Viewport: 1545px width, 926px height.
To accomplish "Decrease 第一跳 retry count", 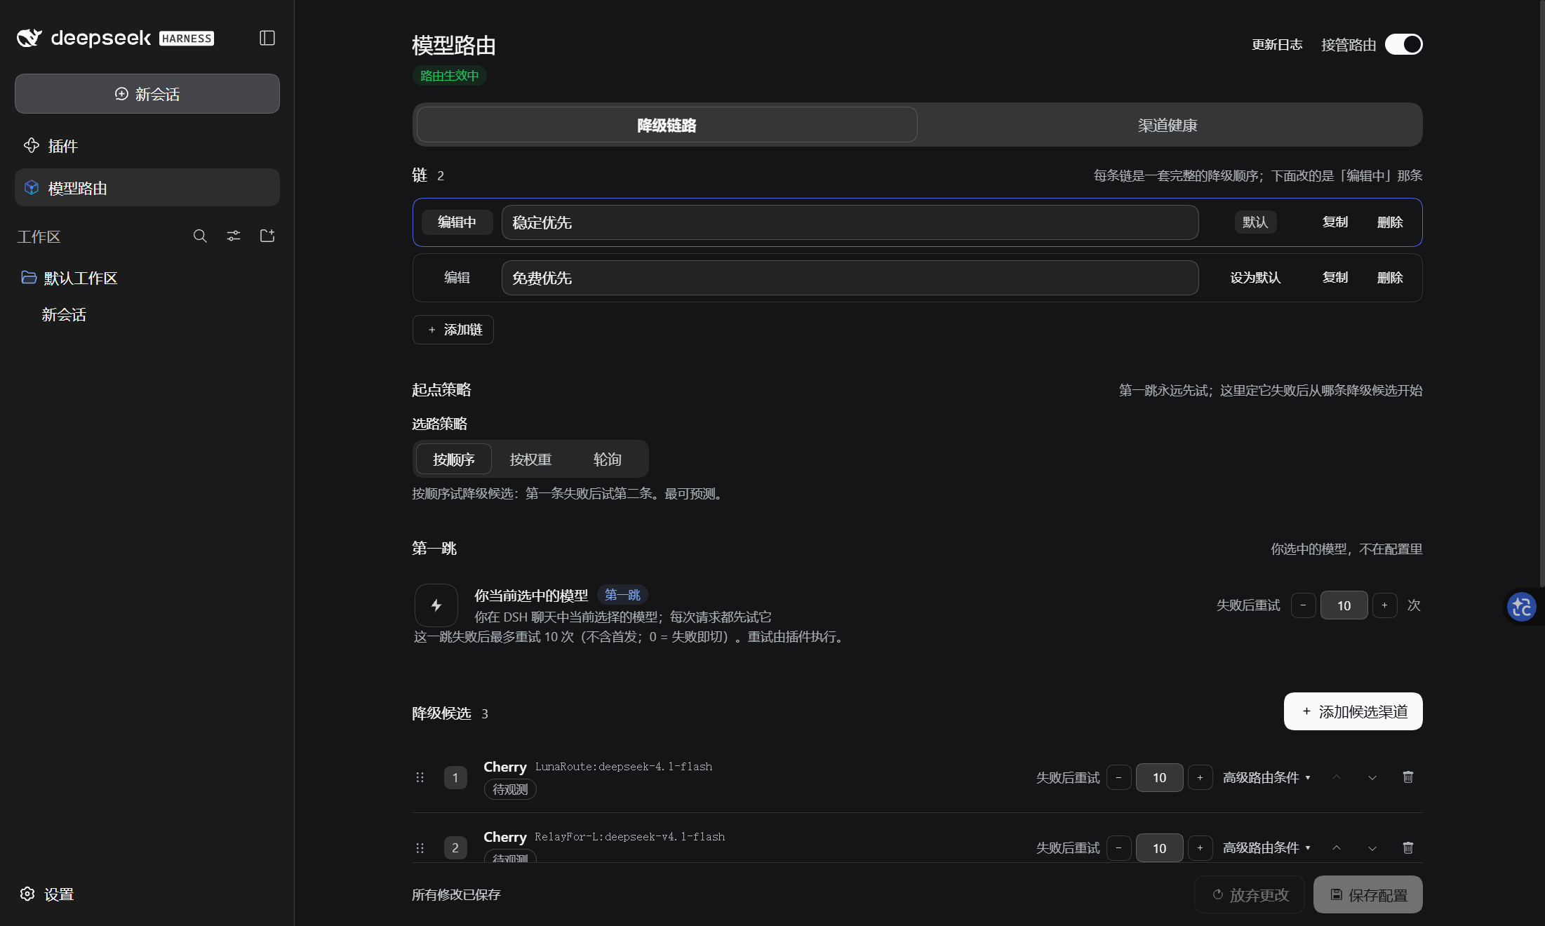I will [1303, 605].
